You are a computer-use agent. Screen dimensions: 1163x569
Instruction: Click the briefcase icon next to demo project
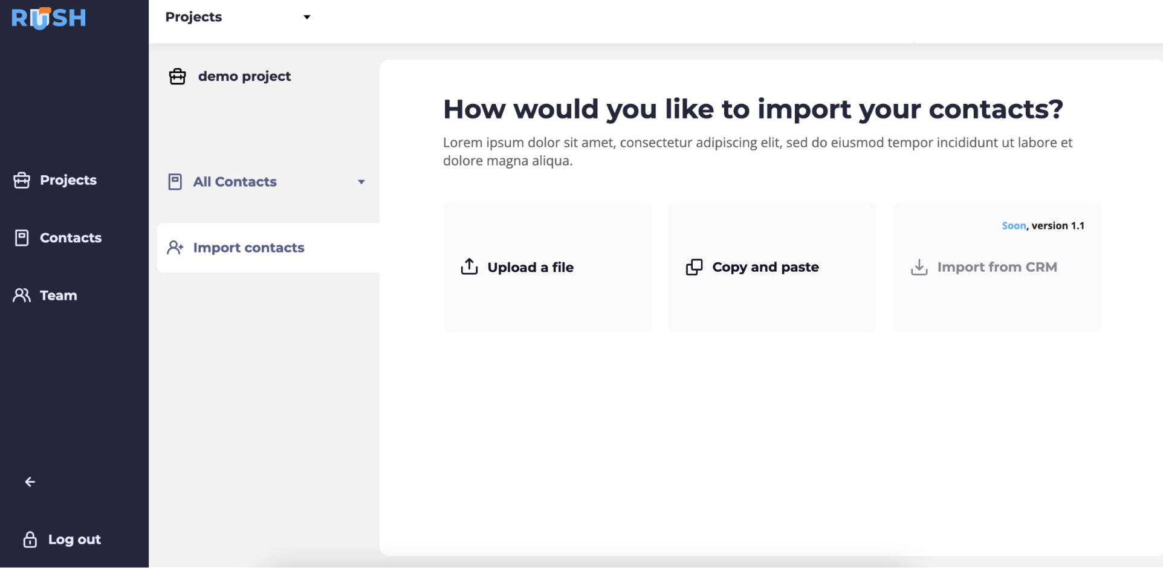pyautogui.click(x=177, y=76)
